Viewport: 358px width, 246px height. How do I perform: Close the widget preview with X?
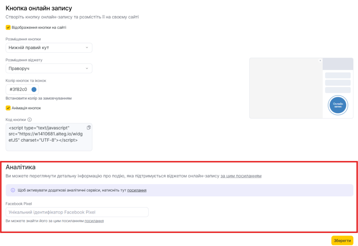[320, 61]
